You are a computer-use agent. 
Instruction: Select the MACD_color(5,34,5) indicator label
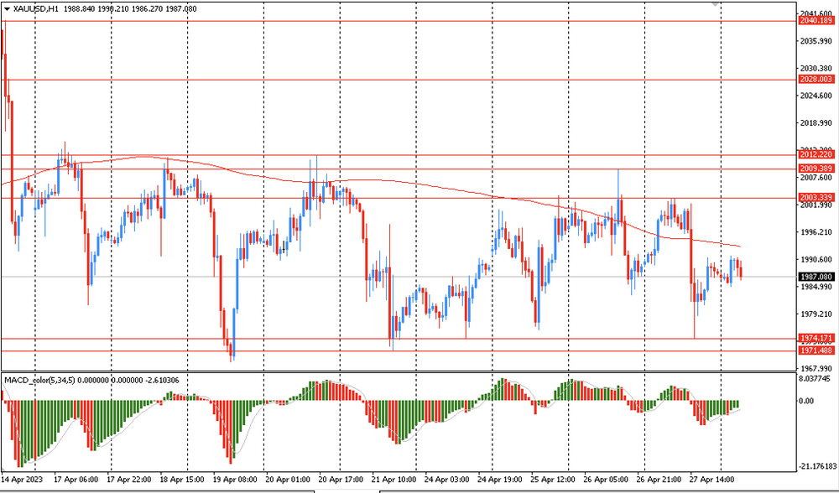(x=39, y=380)
